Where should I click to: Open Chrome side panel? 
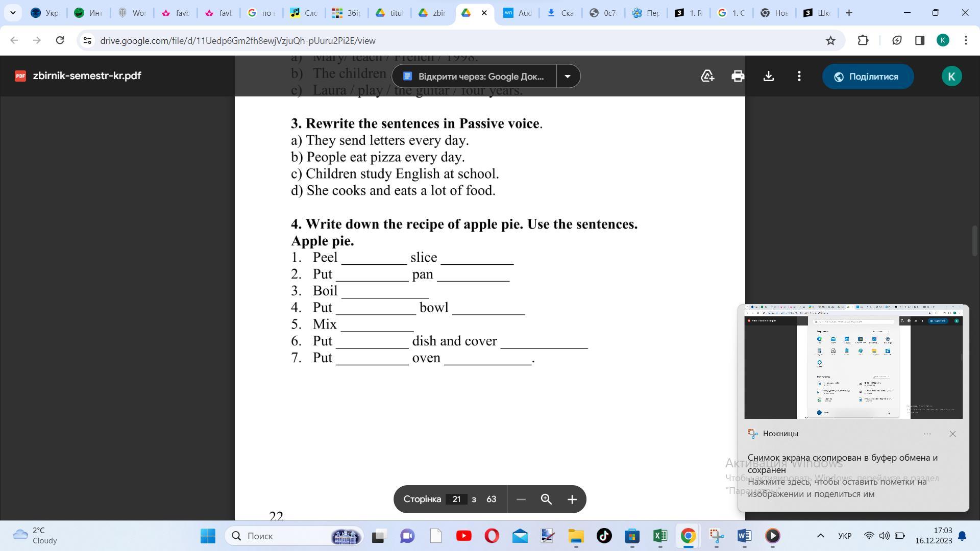(919, 40)
